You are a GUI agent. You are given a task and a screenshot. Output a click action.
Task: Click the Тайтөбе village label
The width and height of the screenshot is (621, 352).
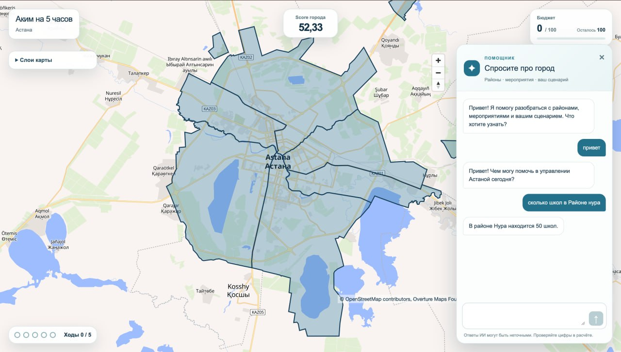[205, 291]
